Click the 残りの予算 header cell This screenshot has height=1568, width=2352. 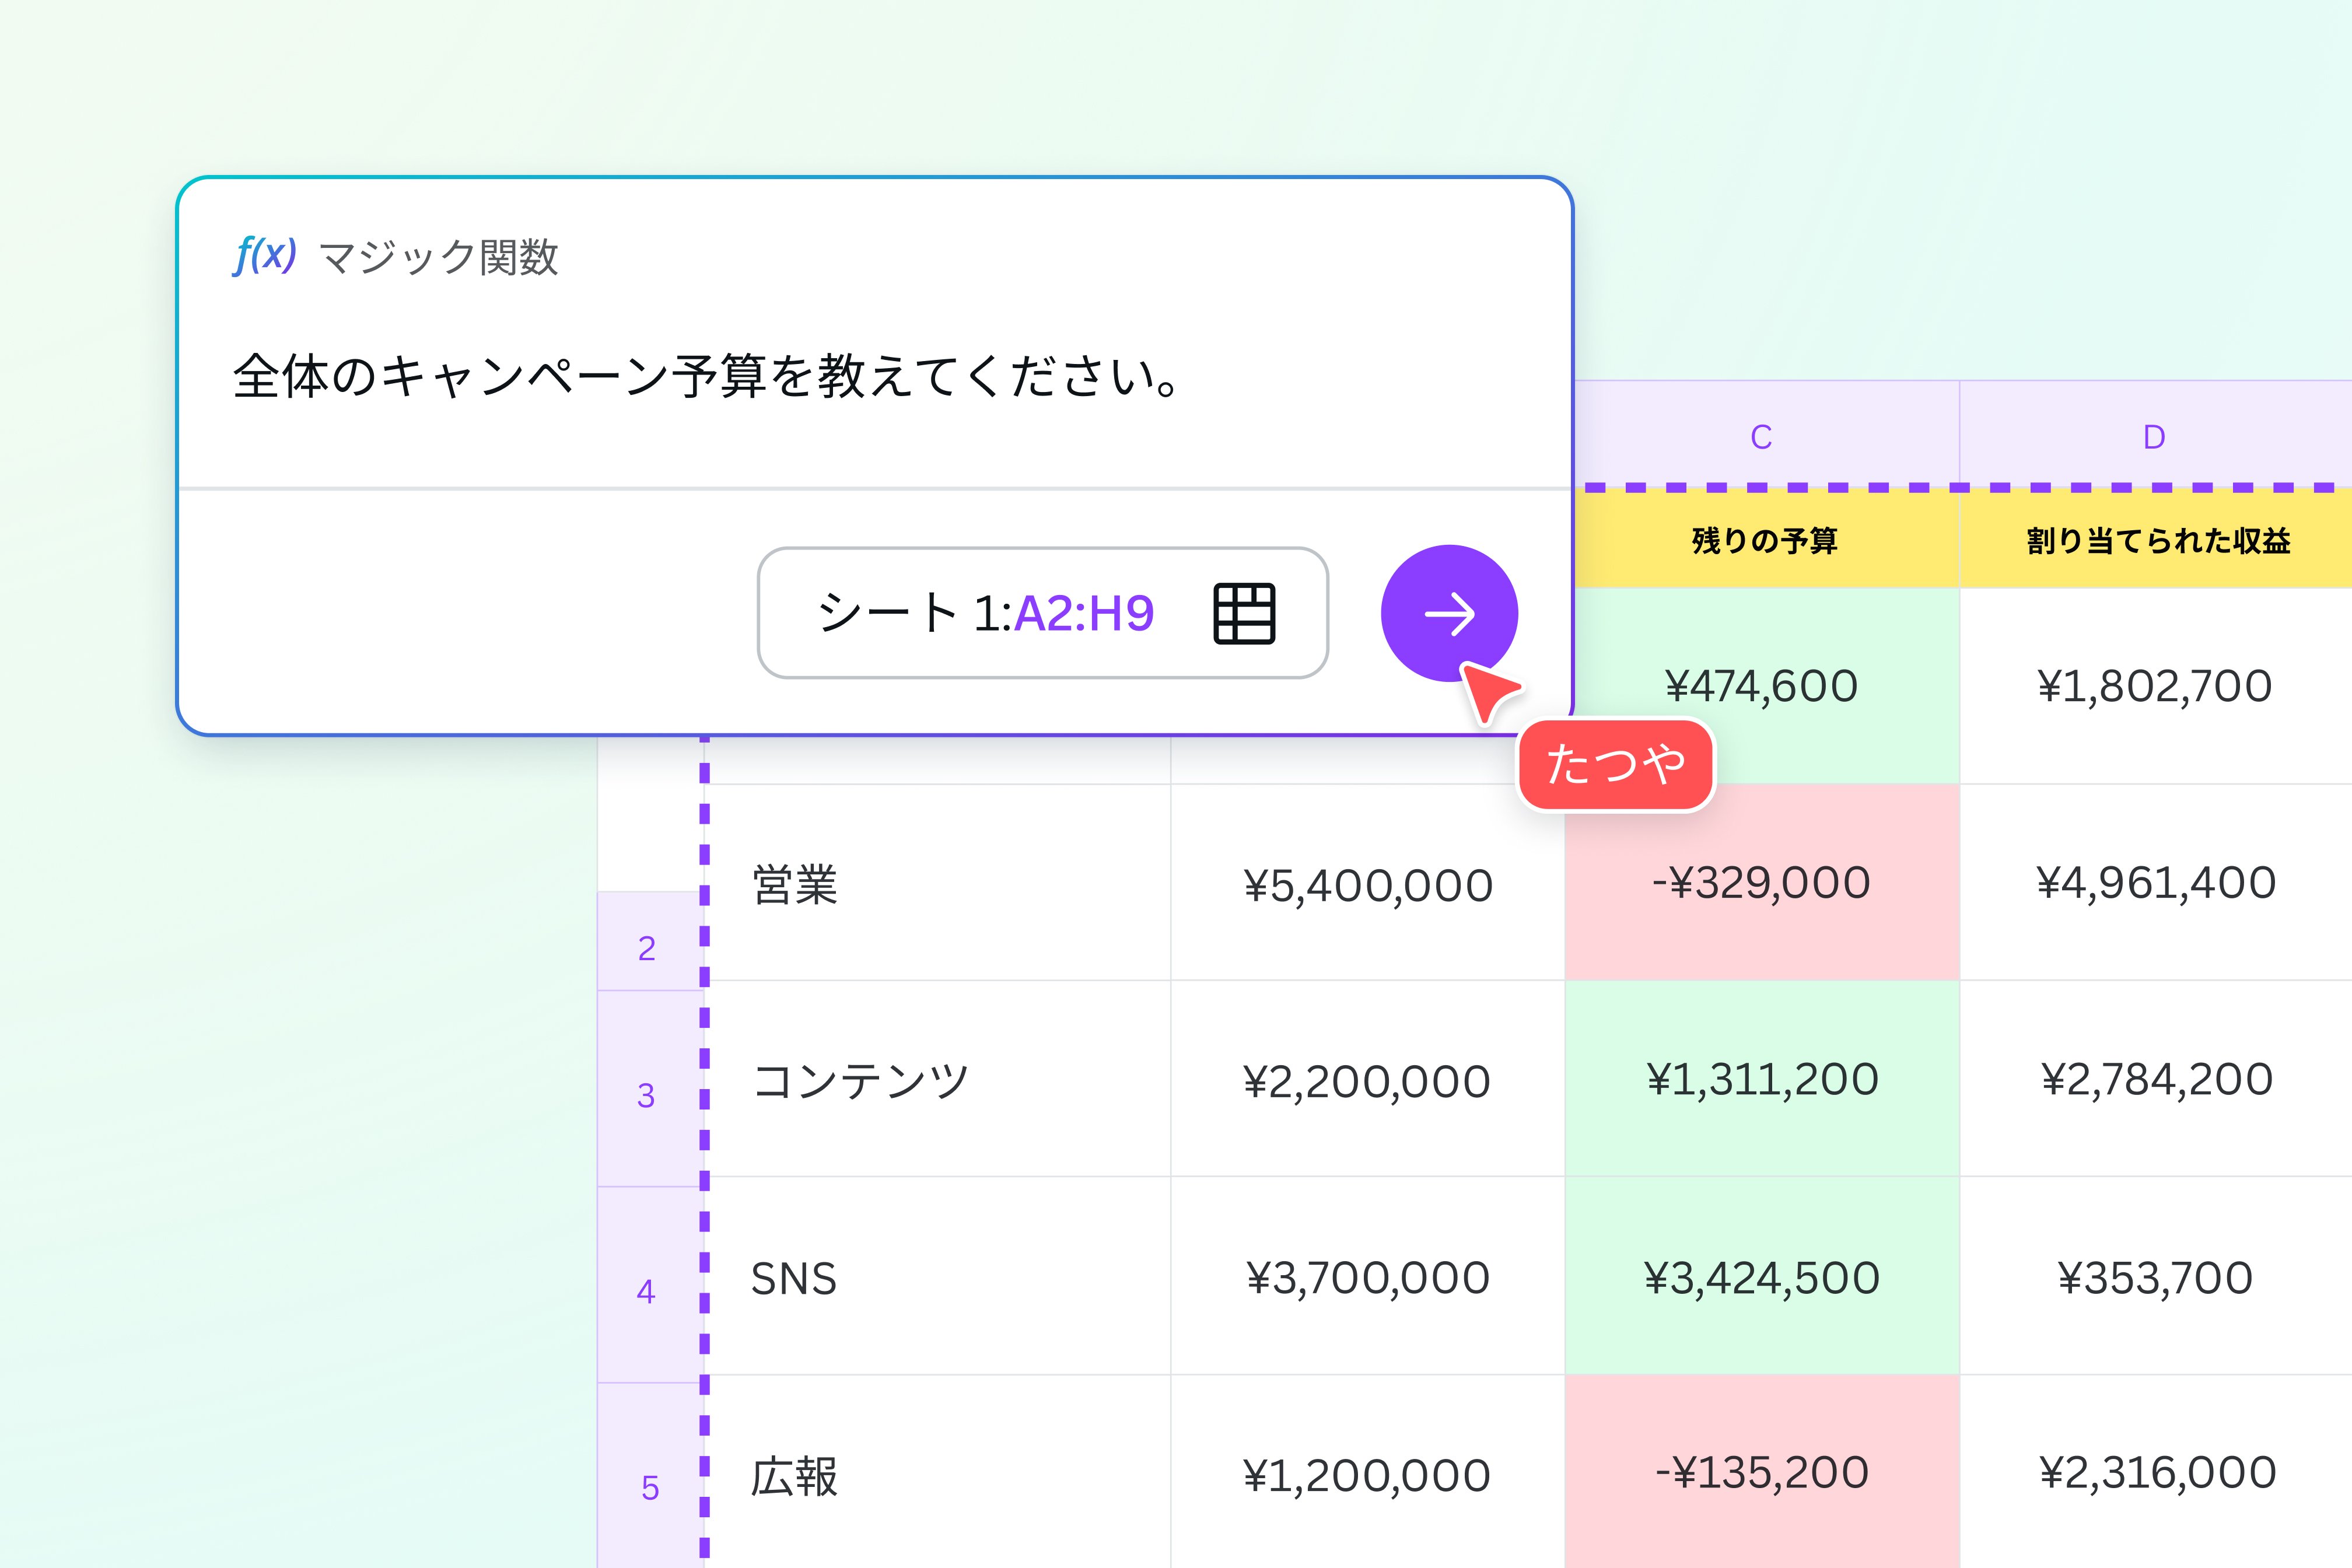[1767, 539]
